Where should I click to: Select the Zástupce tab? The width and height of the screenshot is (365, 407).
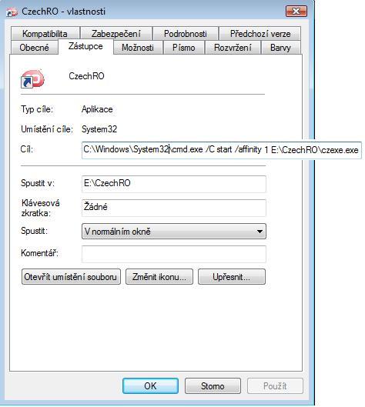(85, 46)
